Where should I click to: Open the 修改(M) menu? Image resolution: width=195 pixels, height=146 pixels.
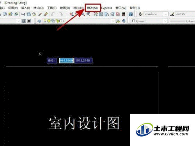92,8
